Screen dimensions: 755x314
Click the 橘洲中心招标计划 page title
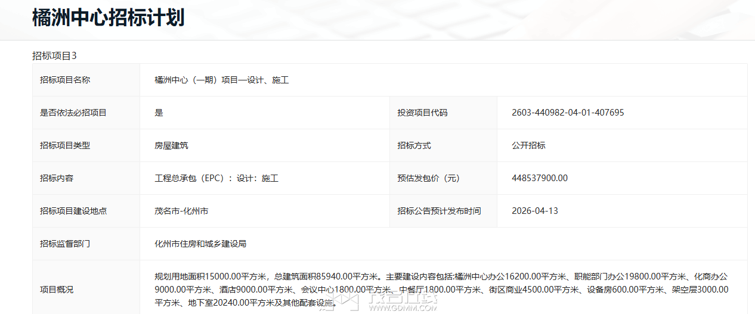tap(108, 18)
